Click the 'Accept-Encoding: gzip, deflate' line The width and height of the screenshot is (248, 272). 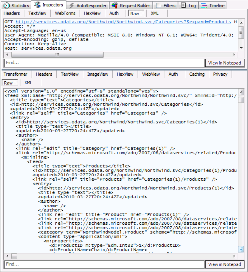pos(46,40)
